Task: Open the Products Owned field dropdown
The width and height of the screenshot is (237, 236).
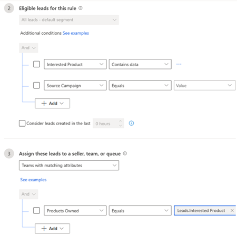Action: [75, 211]
